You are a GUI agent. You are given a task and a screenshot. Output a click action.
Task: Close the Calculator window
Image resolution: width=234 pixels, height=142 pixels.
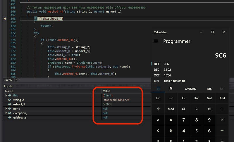click(223, 32)
